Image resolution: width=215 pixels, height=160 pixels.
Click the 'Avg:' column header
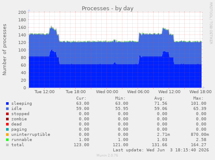click(159, 98)
